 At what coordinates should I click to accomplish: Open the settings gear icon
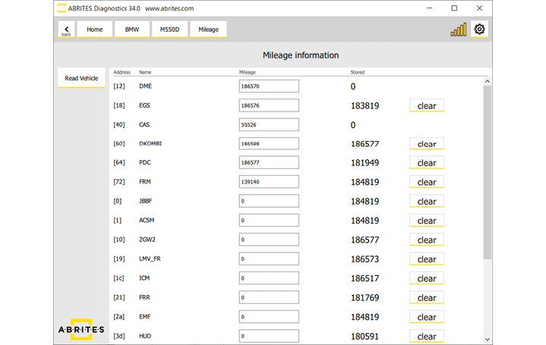[x=479, y=30]
